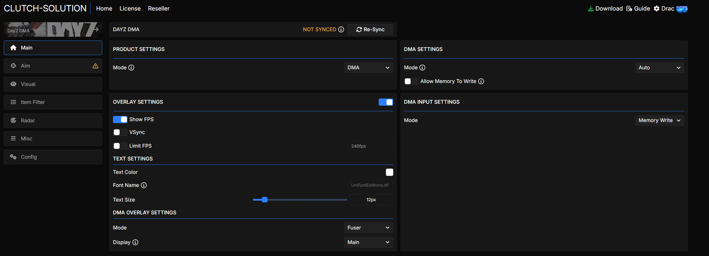Click the 240fps limit input field
The image size is (709, 256).
pos(371,146)
